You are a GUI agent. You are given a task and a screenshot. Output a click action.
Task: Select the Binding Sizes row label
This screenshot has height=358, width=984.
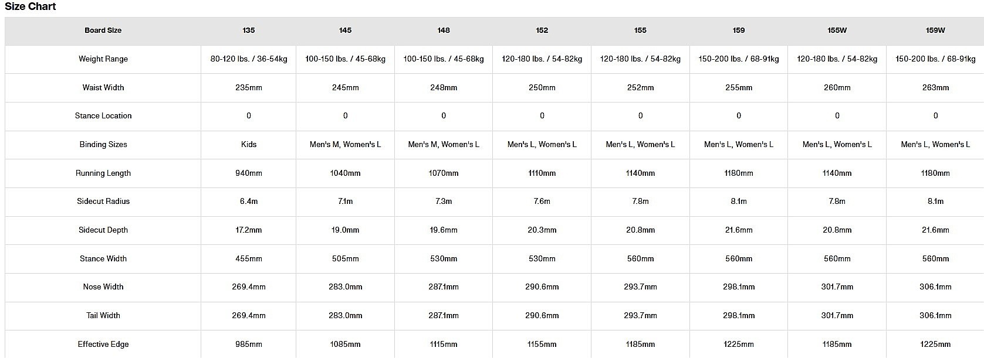(103, 145)
